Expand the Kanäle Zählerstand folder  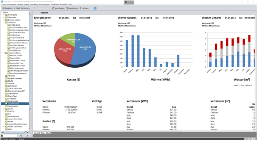click(4, 127)
